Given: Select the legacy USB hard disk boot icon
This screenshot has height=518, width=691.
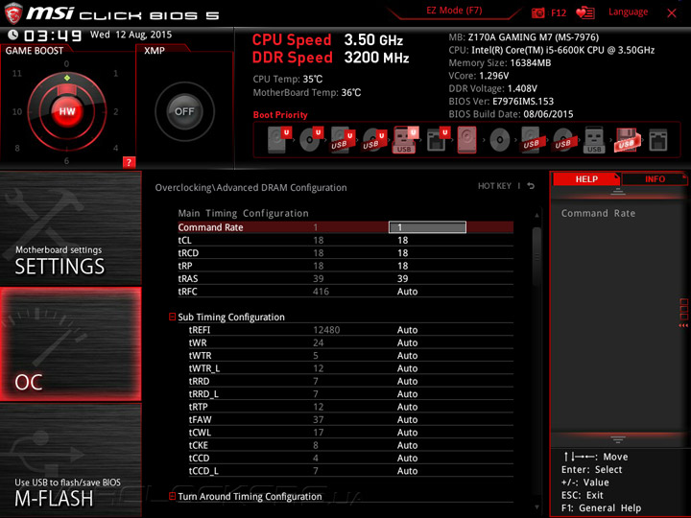Looking at the screenshot, I should [x=531, y=140].
